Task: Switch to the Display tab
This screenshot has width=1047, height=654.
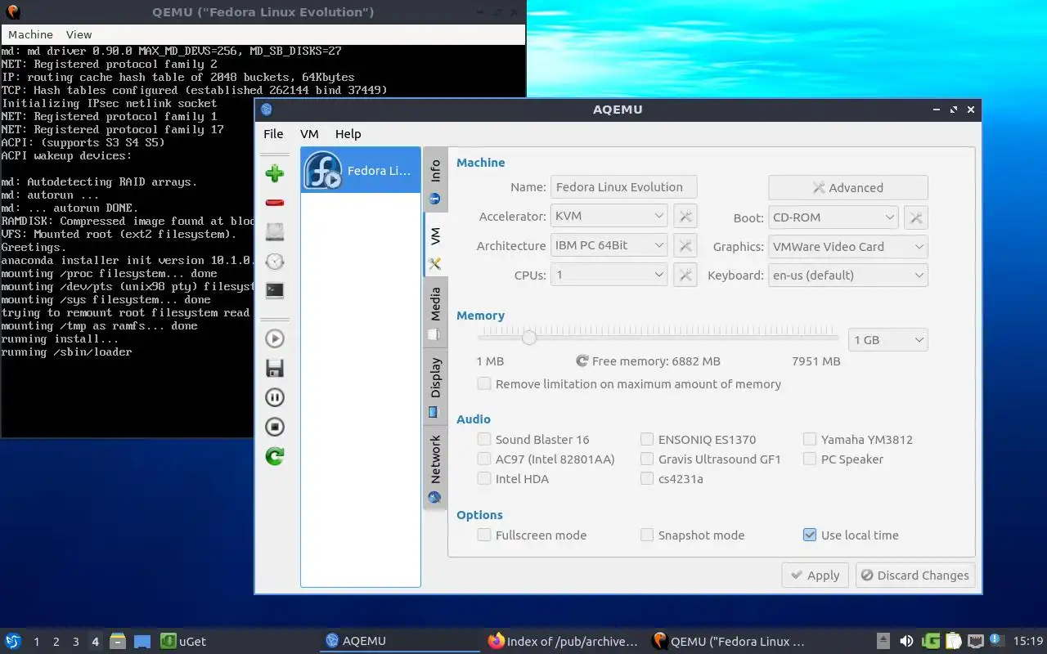Action: pyautogui.click(x=435, y=387)
